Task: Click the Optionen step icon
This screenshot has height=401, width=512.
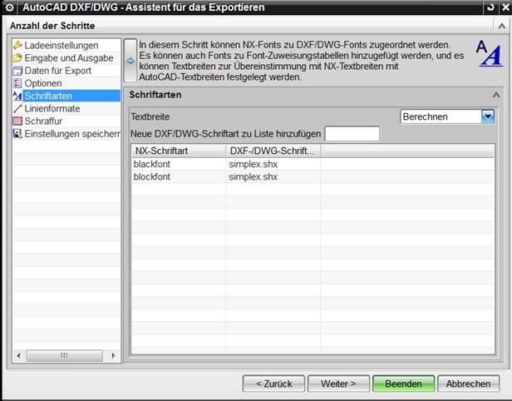Action: [x=17, y=83]
